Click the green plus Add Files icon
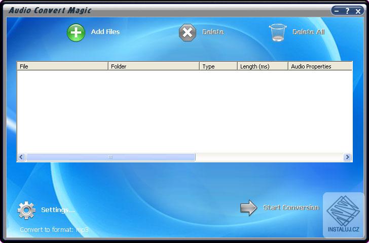 (76, 32)
